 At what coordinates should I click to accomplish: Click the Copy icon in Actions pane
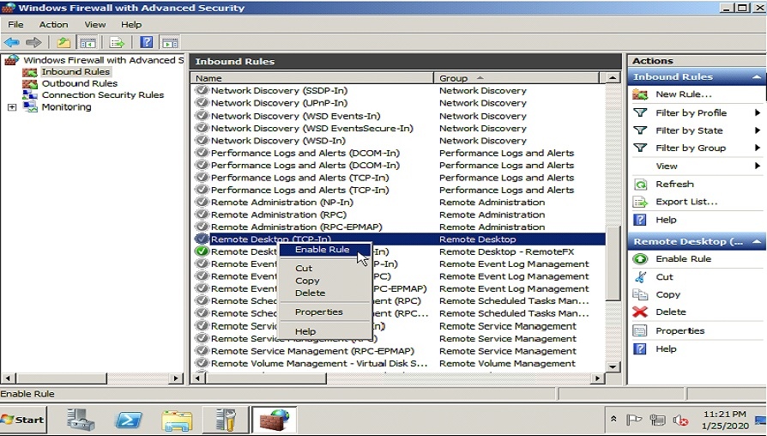(640, 294)
